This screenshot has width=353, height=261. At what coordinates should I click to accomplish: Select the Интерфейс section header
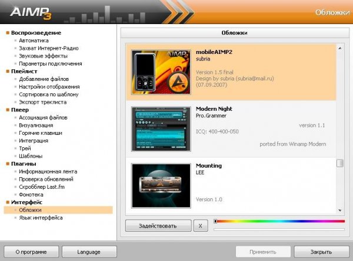click(x=26, y=202)
